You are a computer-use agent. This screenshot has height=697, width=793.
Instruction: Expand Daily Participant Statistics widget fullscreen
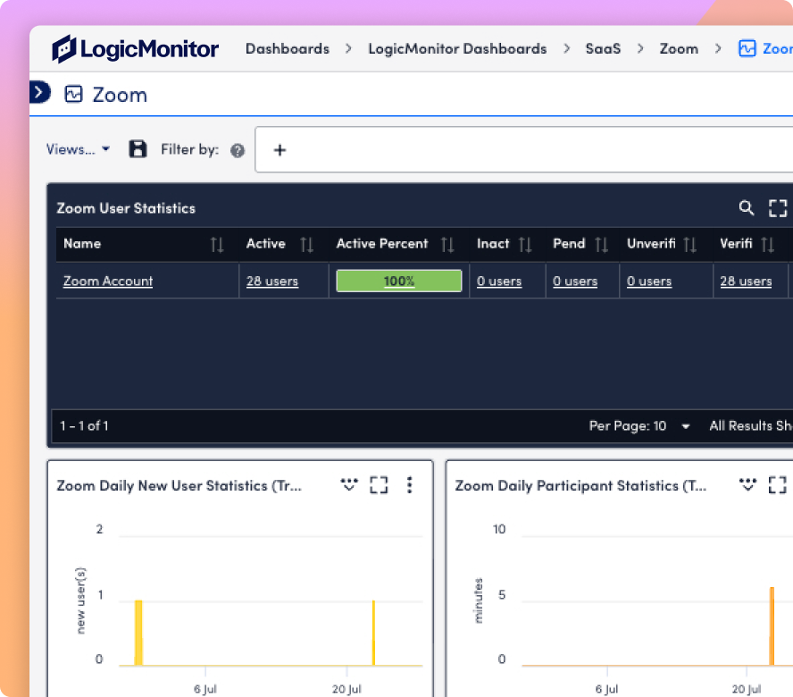[x=777, y=485]
